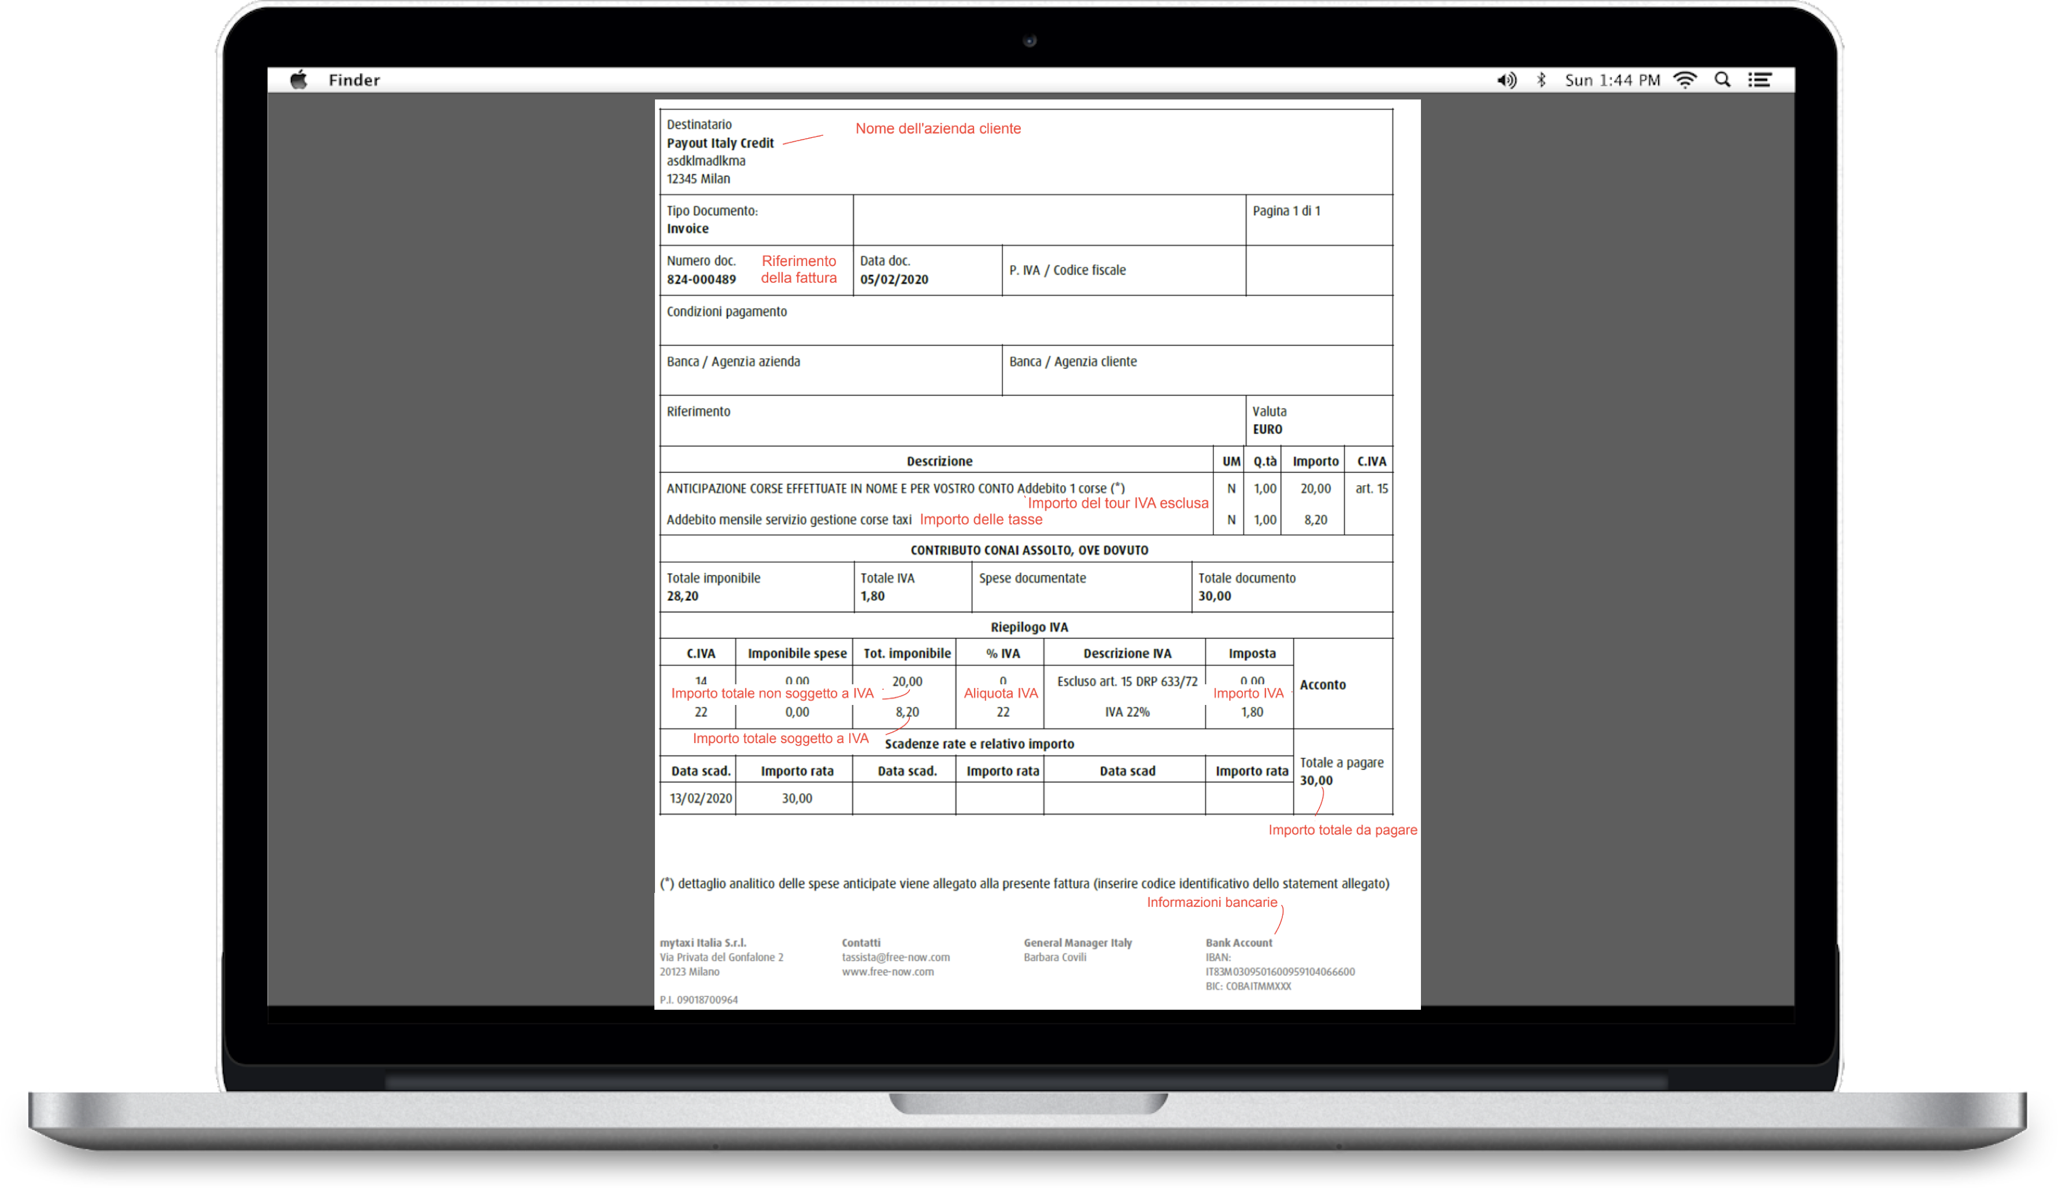Click the Banca / Agenzia azienda label
The width and height of the screenshot is (2058, 1189).
click(733, 362)
